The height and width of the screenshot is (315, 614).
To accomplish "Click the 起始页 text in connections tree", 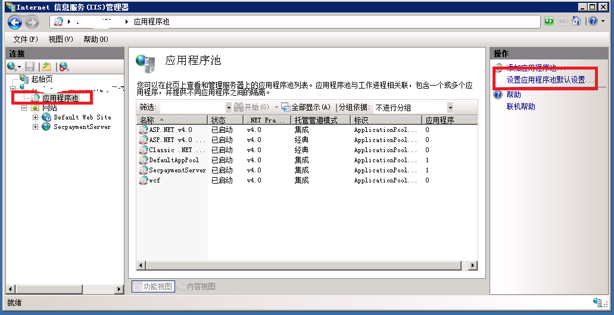I will coord(42,79).
